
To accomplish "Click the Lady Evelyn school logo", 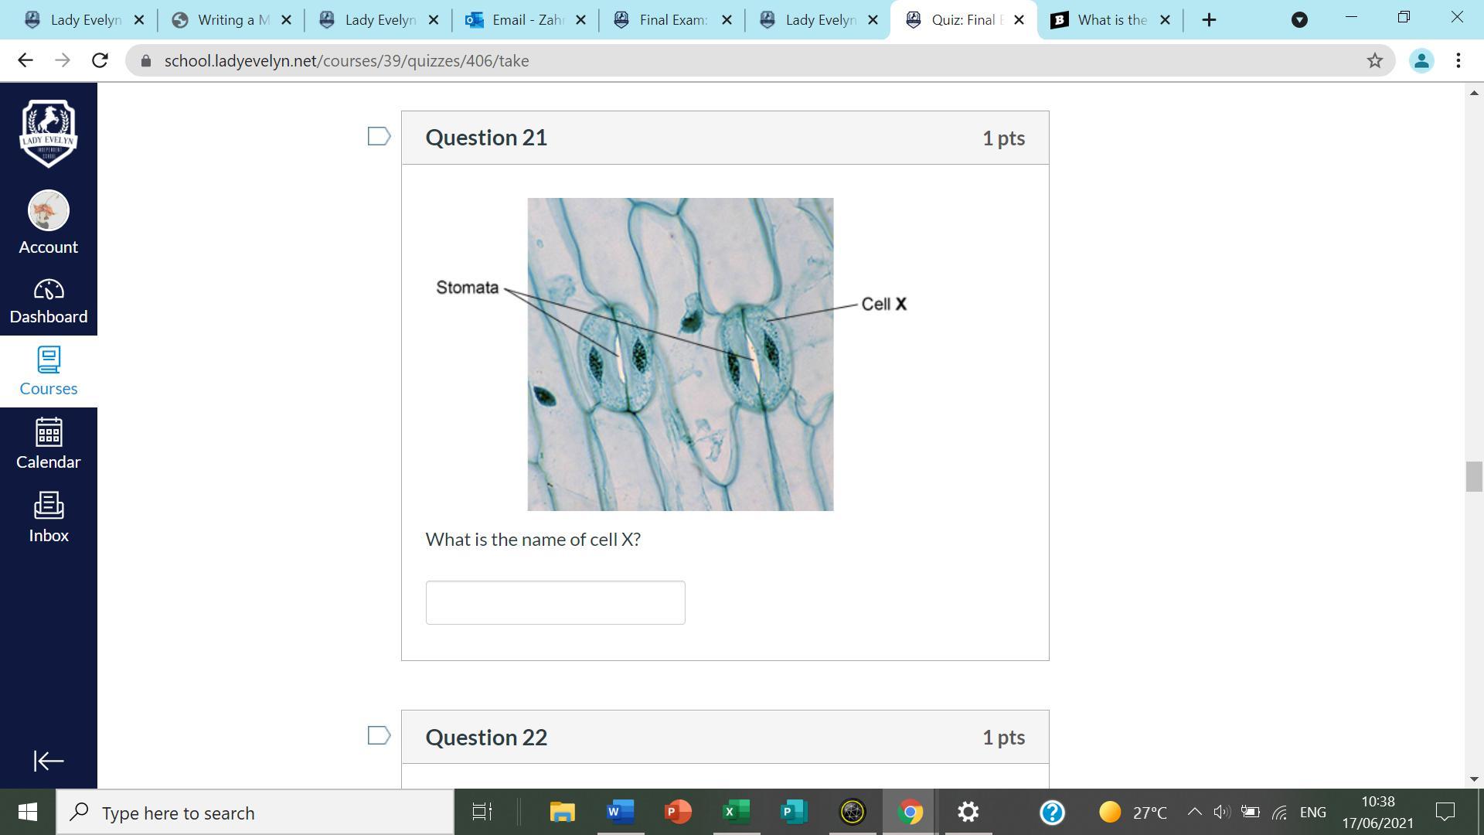I will click(48, 133).
